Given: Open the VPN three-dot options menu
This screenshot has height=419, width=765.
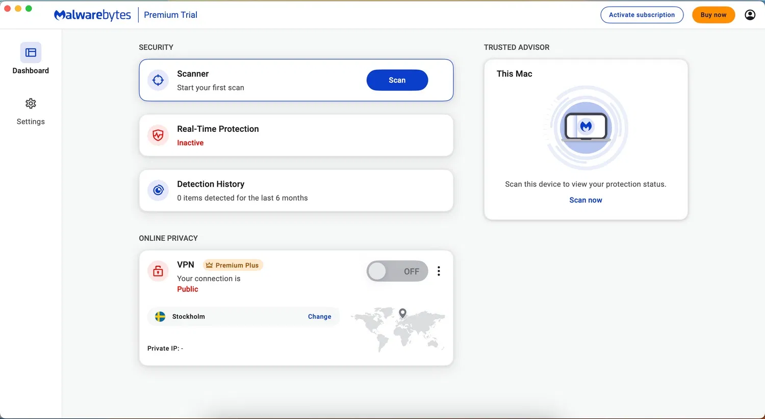Looking at the screenshot, I should point(439,271).
